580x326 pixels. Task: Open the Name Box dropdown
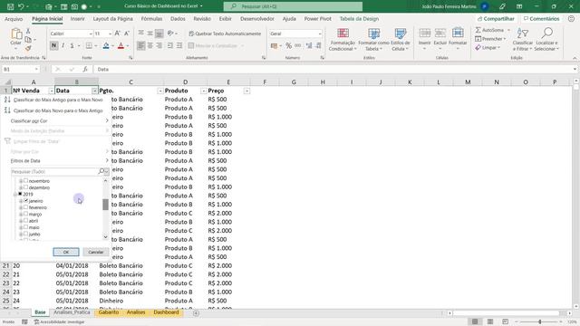coord(36,69)
